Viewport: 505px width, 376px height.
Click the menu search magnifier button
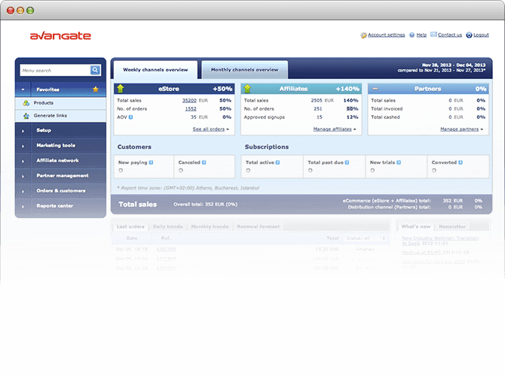coord(95,70)
